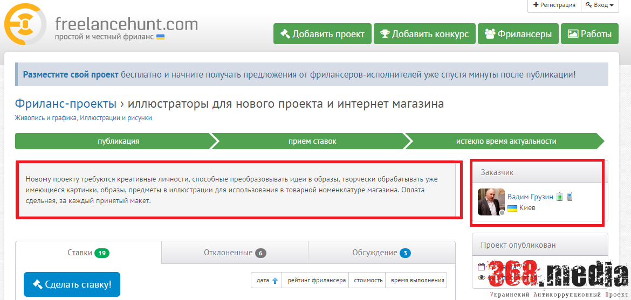Click the Сделать ставку! button
Viewport: 631px width, 300px height.
click(72, 284)
